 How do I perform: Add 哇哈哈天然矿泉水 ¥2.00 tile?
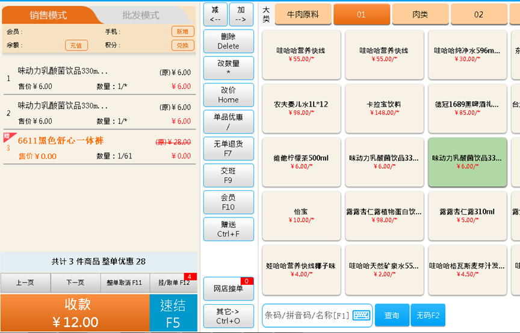(385, 270)
